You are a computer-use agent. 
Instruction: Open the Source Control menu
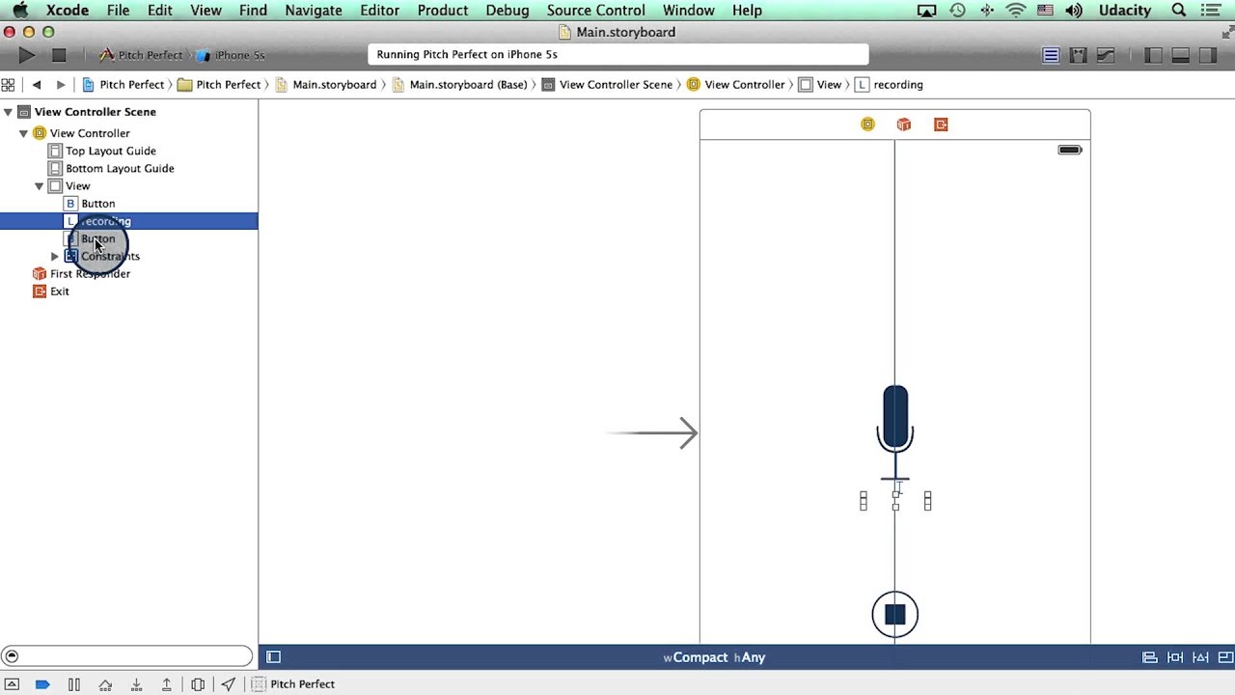[595, 11]
